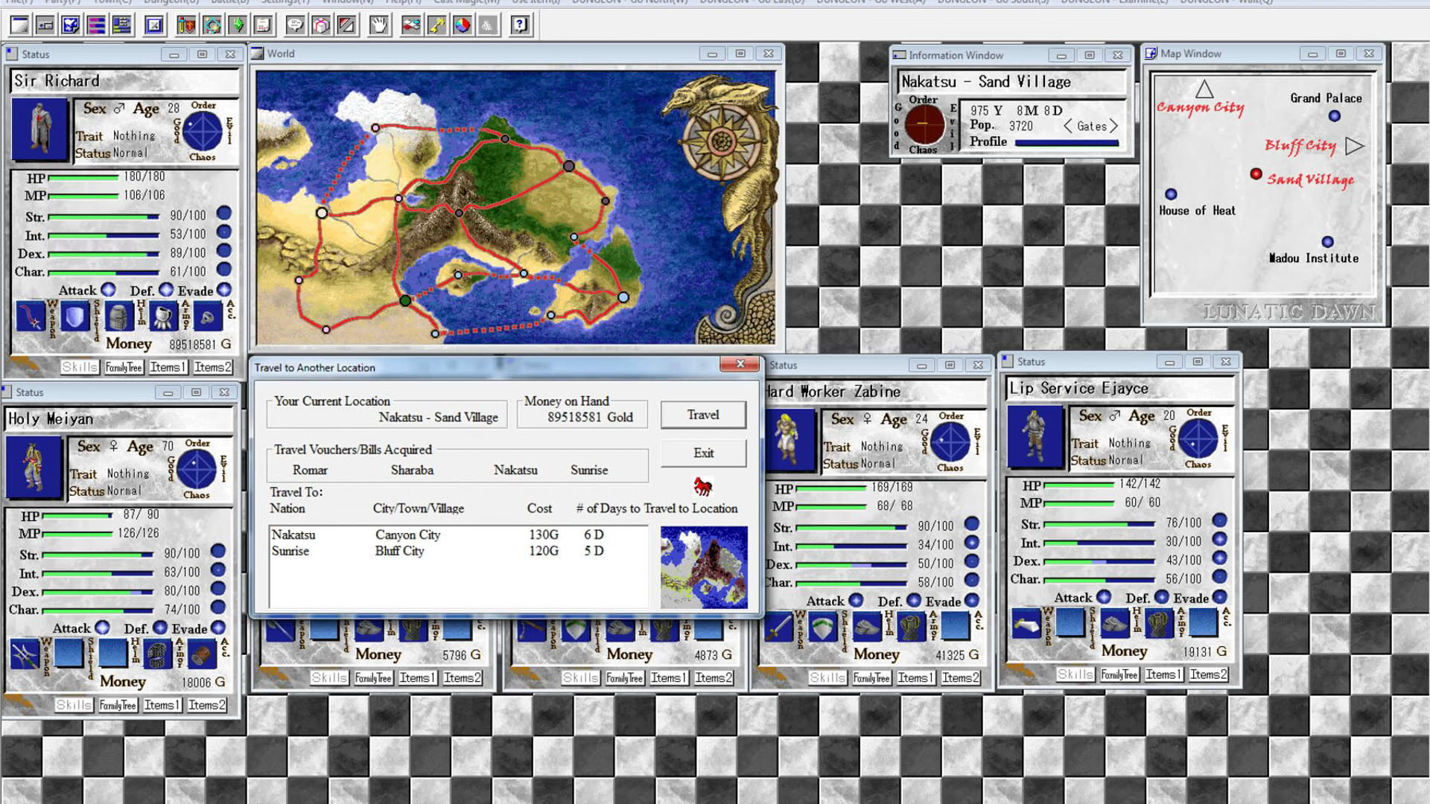The image size is (1430, 804).
Task: Click the Travel button
Action: click(x=703, y=415)
